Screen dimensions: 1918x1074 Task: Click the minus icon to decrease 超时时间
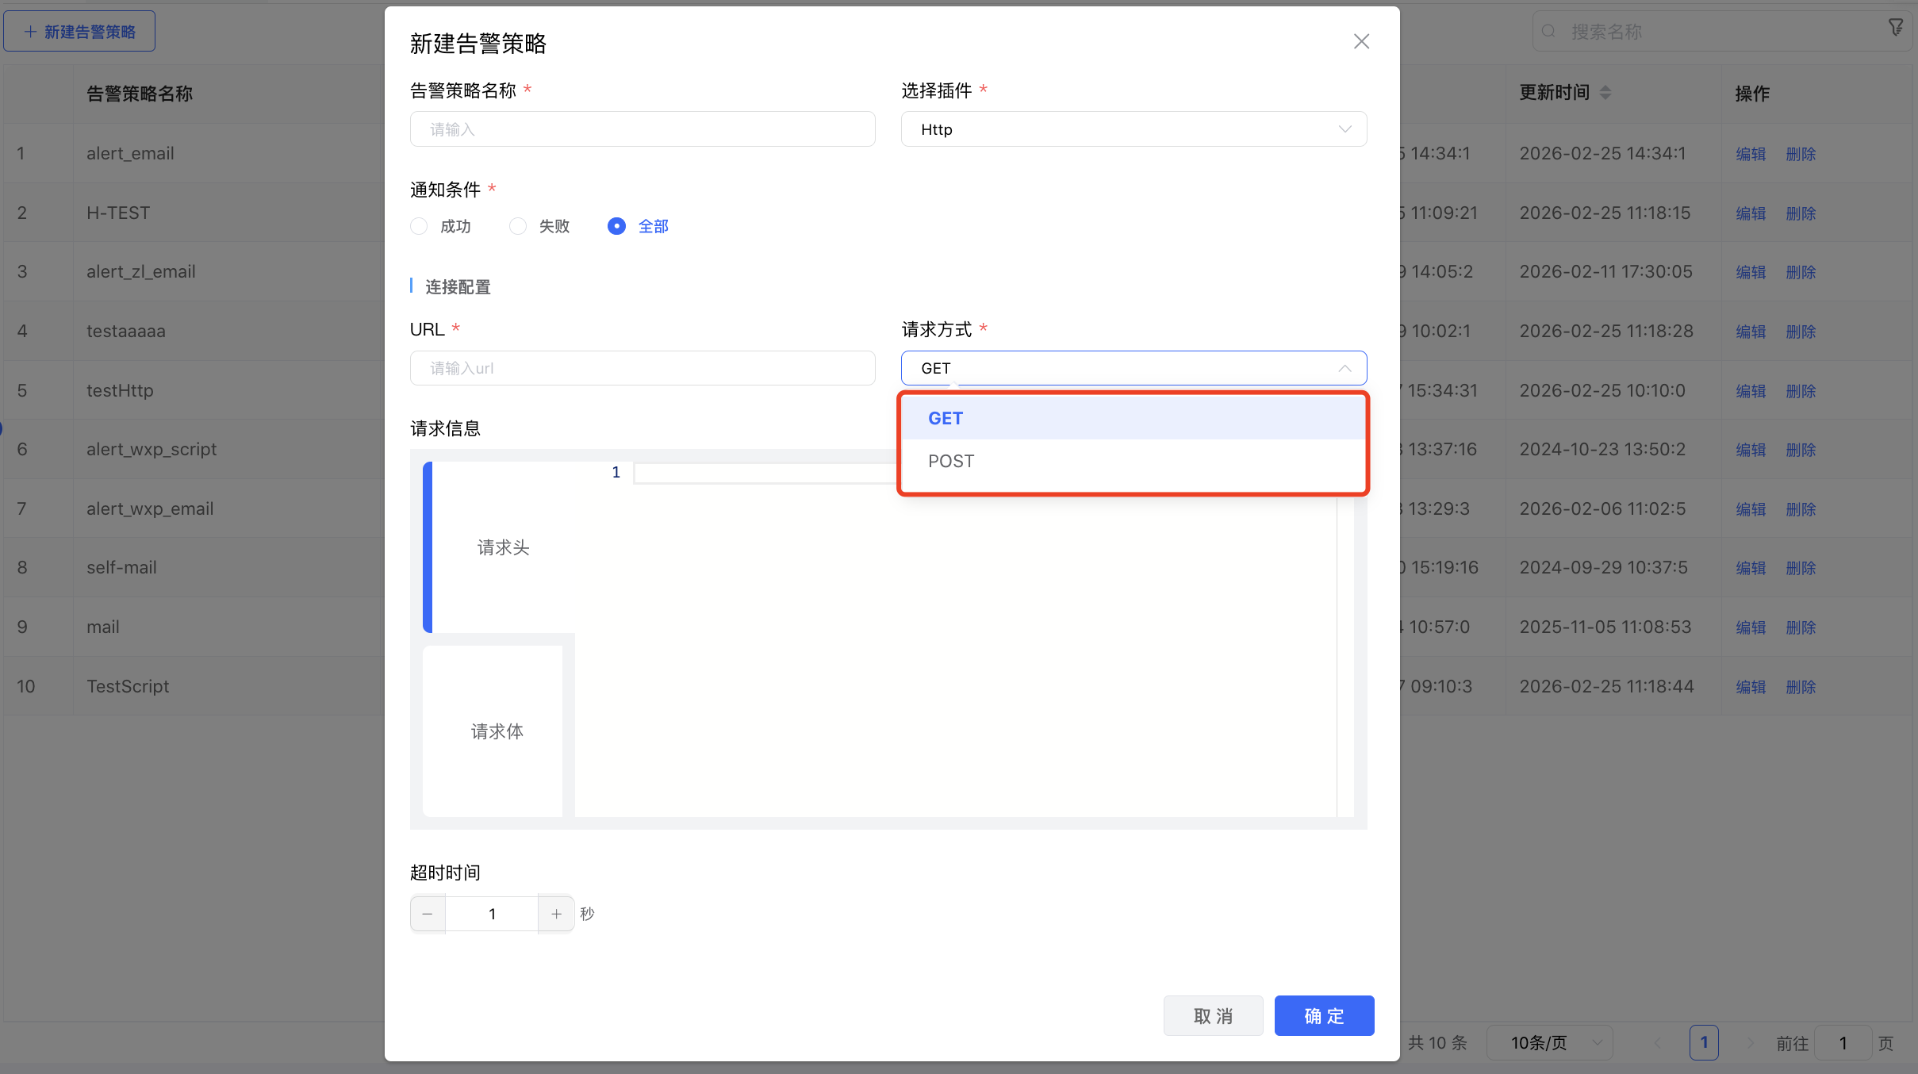point(428,913)
